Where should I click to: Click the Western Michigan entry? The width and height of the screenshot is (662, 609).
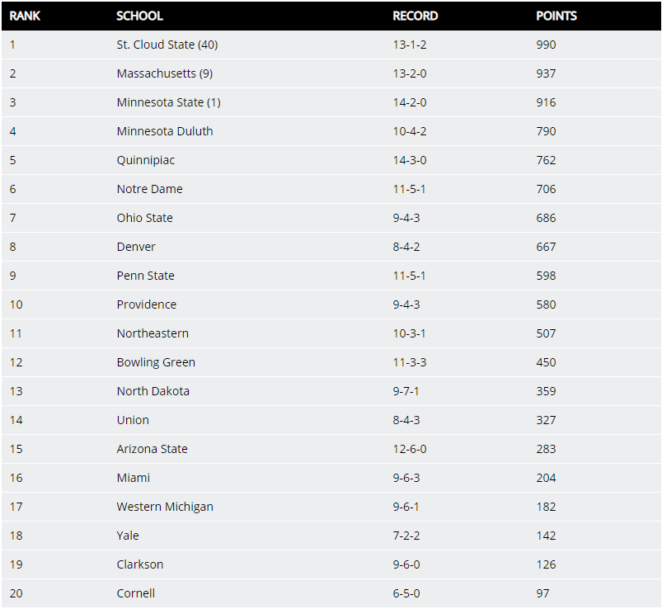tap(165, 507)
